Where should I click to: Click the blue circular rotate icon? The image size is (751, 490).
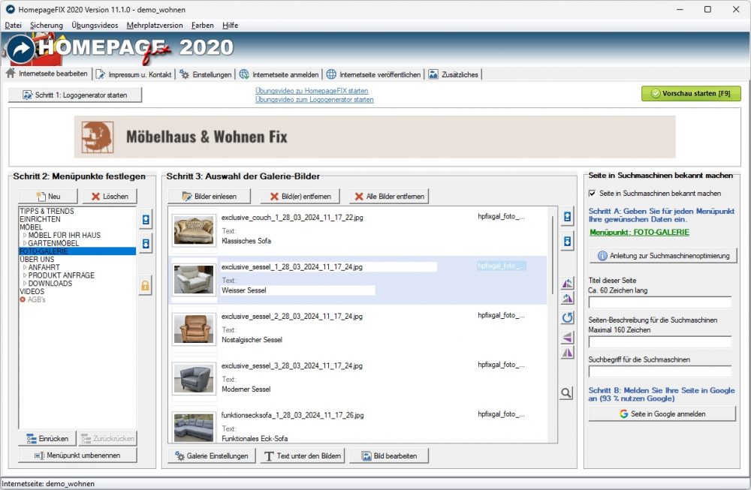coord(567,317)
